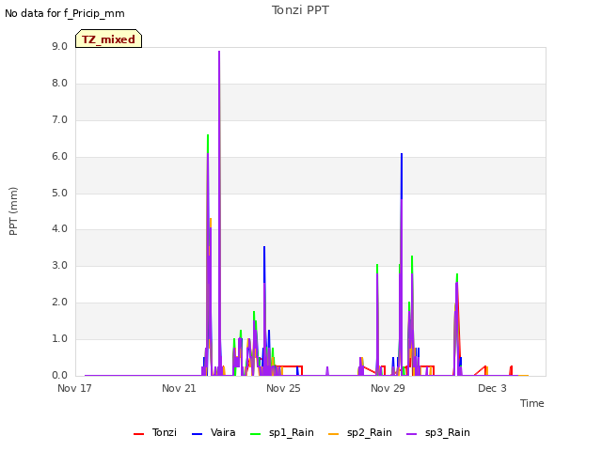Click the green sp1_Rain legend swatch
The image size is (602, 451).
tap(255, 434)
